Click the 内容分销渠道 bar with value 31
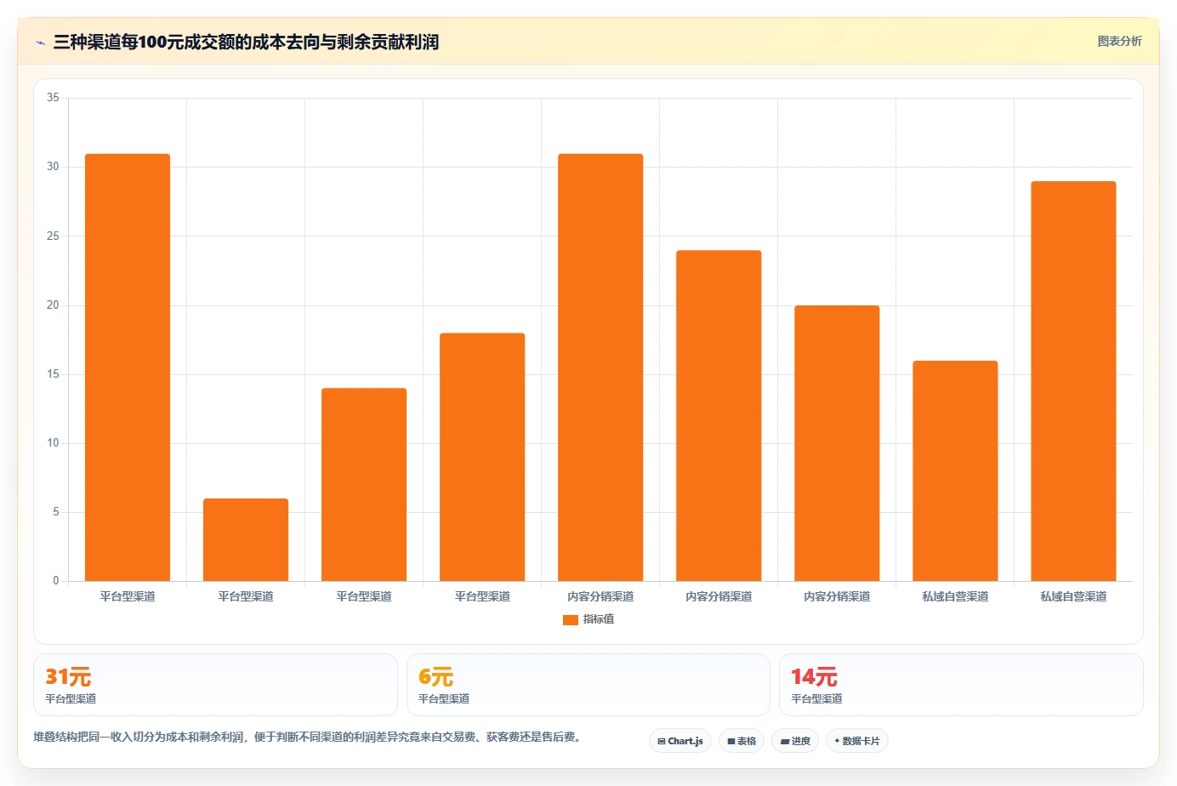Image resolution: width=1177 pixels, height=786 pixels. tap(600, 367)
